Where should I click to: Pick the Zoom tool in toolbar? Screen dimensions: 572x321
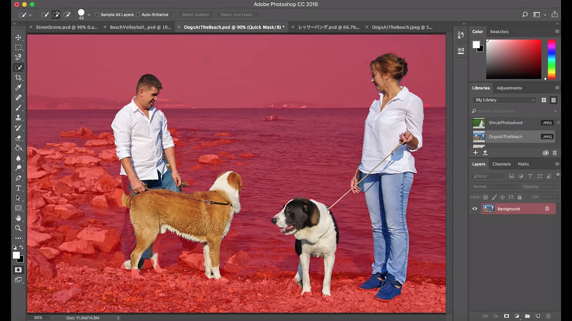coord(19,228)
